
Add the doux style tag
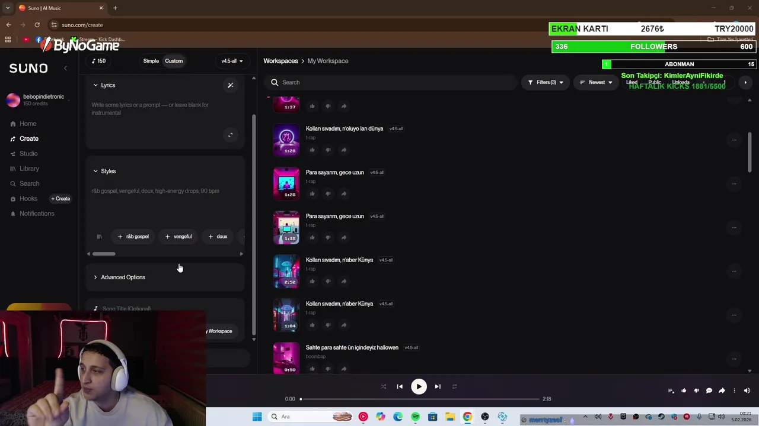(x=218, y=237)
